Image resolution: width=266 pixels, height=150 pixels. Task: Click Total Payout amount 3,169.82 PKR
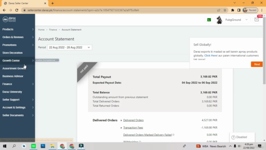click(x=209, y=77)
